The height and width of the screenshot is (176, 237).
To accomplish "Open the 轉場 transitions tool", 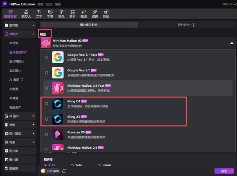I will (x=84, y=14).
